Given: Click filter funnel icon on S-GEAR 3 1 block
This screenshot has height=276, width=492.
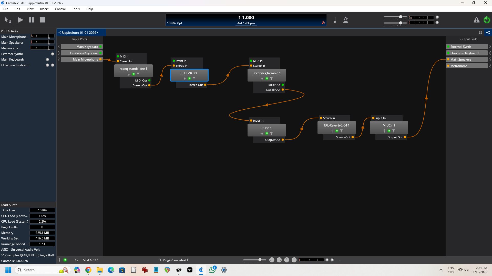Looking at the screenshot, I should point(194,78).
